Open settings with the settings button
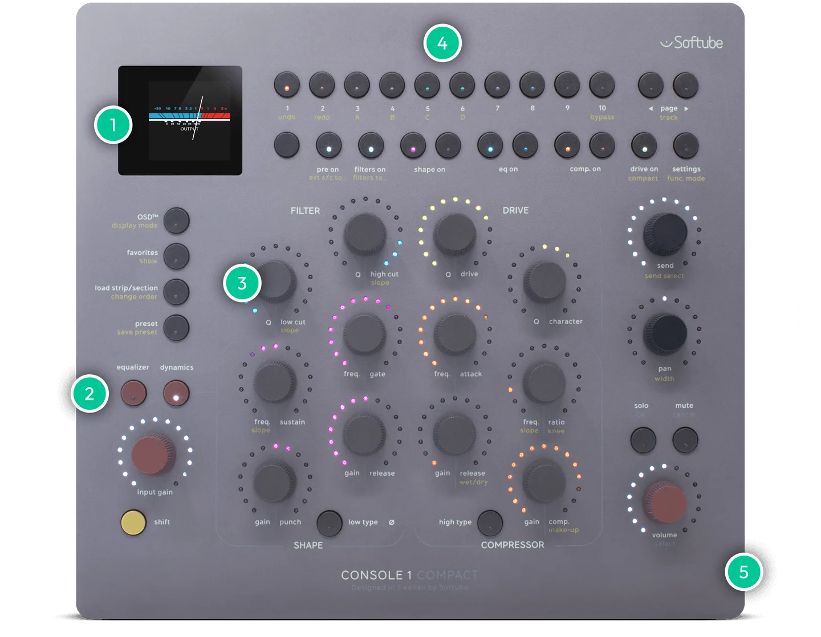821x637 pixels. point(686,146)
